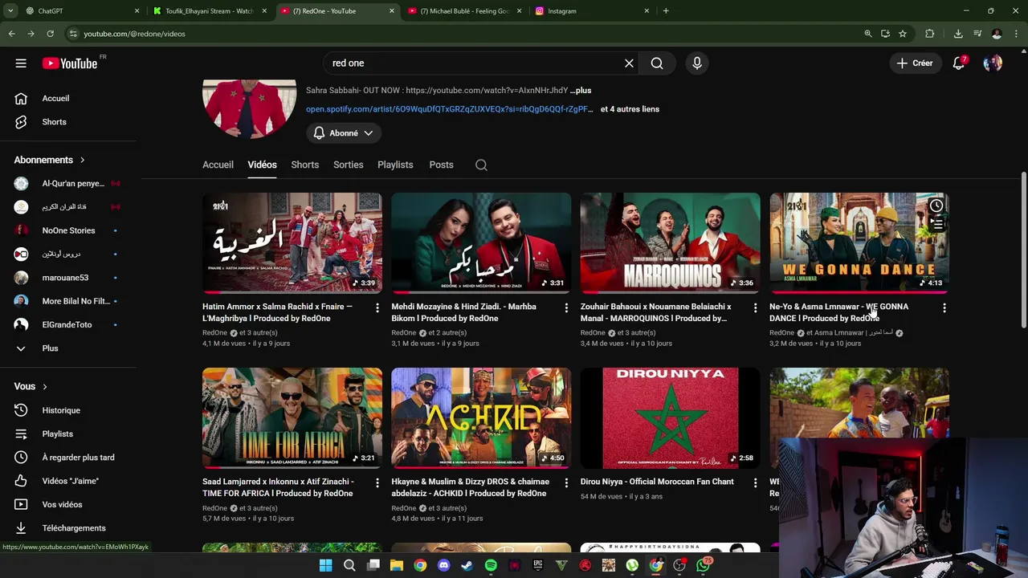Image resolution: width=1028 pixels, height=578 pixels.
Task: Open NoOne Stories subscription channel
Action: [68, 230]
